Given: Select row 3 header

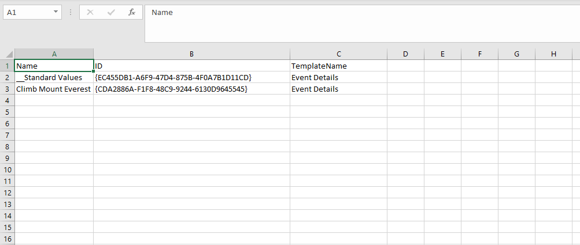Looking at the screenshot, I should click(7, 89).
